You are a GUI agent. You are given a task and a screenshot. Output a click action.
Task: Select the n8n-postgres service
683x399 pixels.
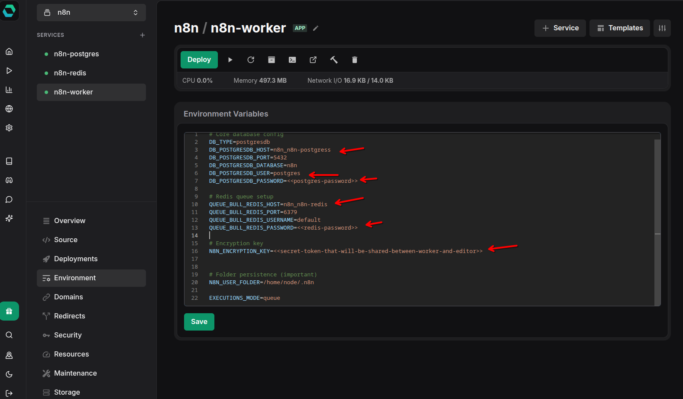tap(91, 54)
